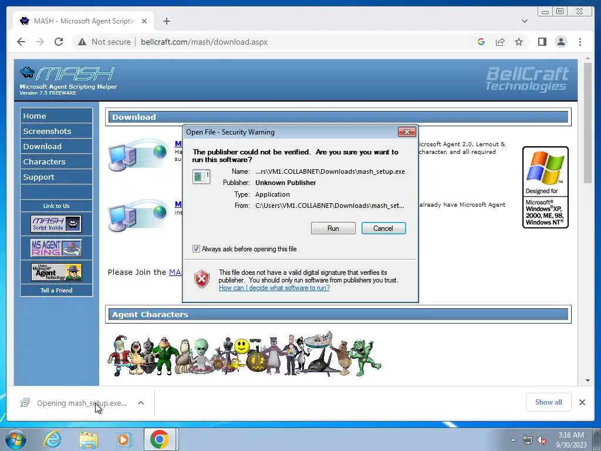Click the Unknown Publisher text

(x=286, y=183)
